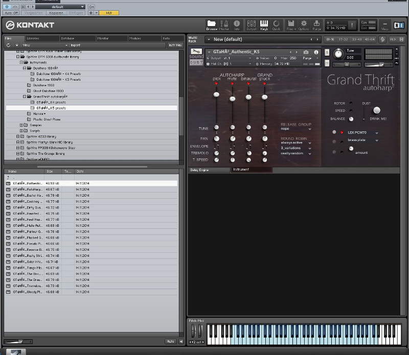
Task: Open the Options gear icon
Action: [x=304, y=25]
